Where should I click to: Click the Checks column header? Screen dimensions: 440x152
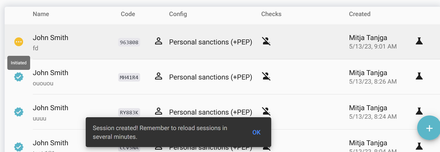(271, 14)
